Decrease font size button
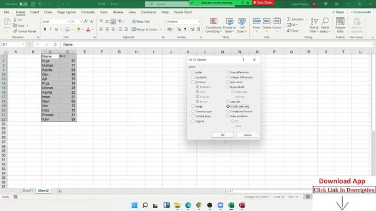 click(x=92, y=22)
